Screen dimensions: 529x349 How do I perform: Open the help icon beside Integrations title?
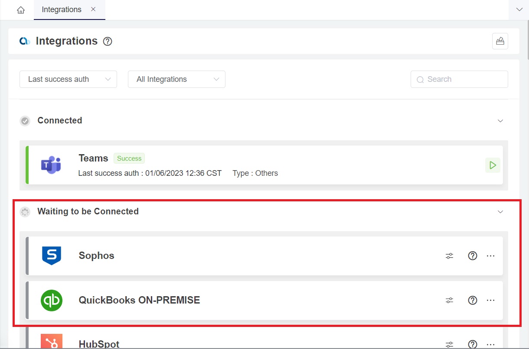click(x=108, y=42)
